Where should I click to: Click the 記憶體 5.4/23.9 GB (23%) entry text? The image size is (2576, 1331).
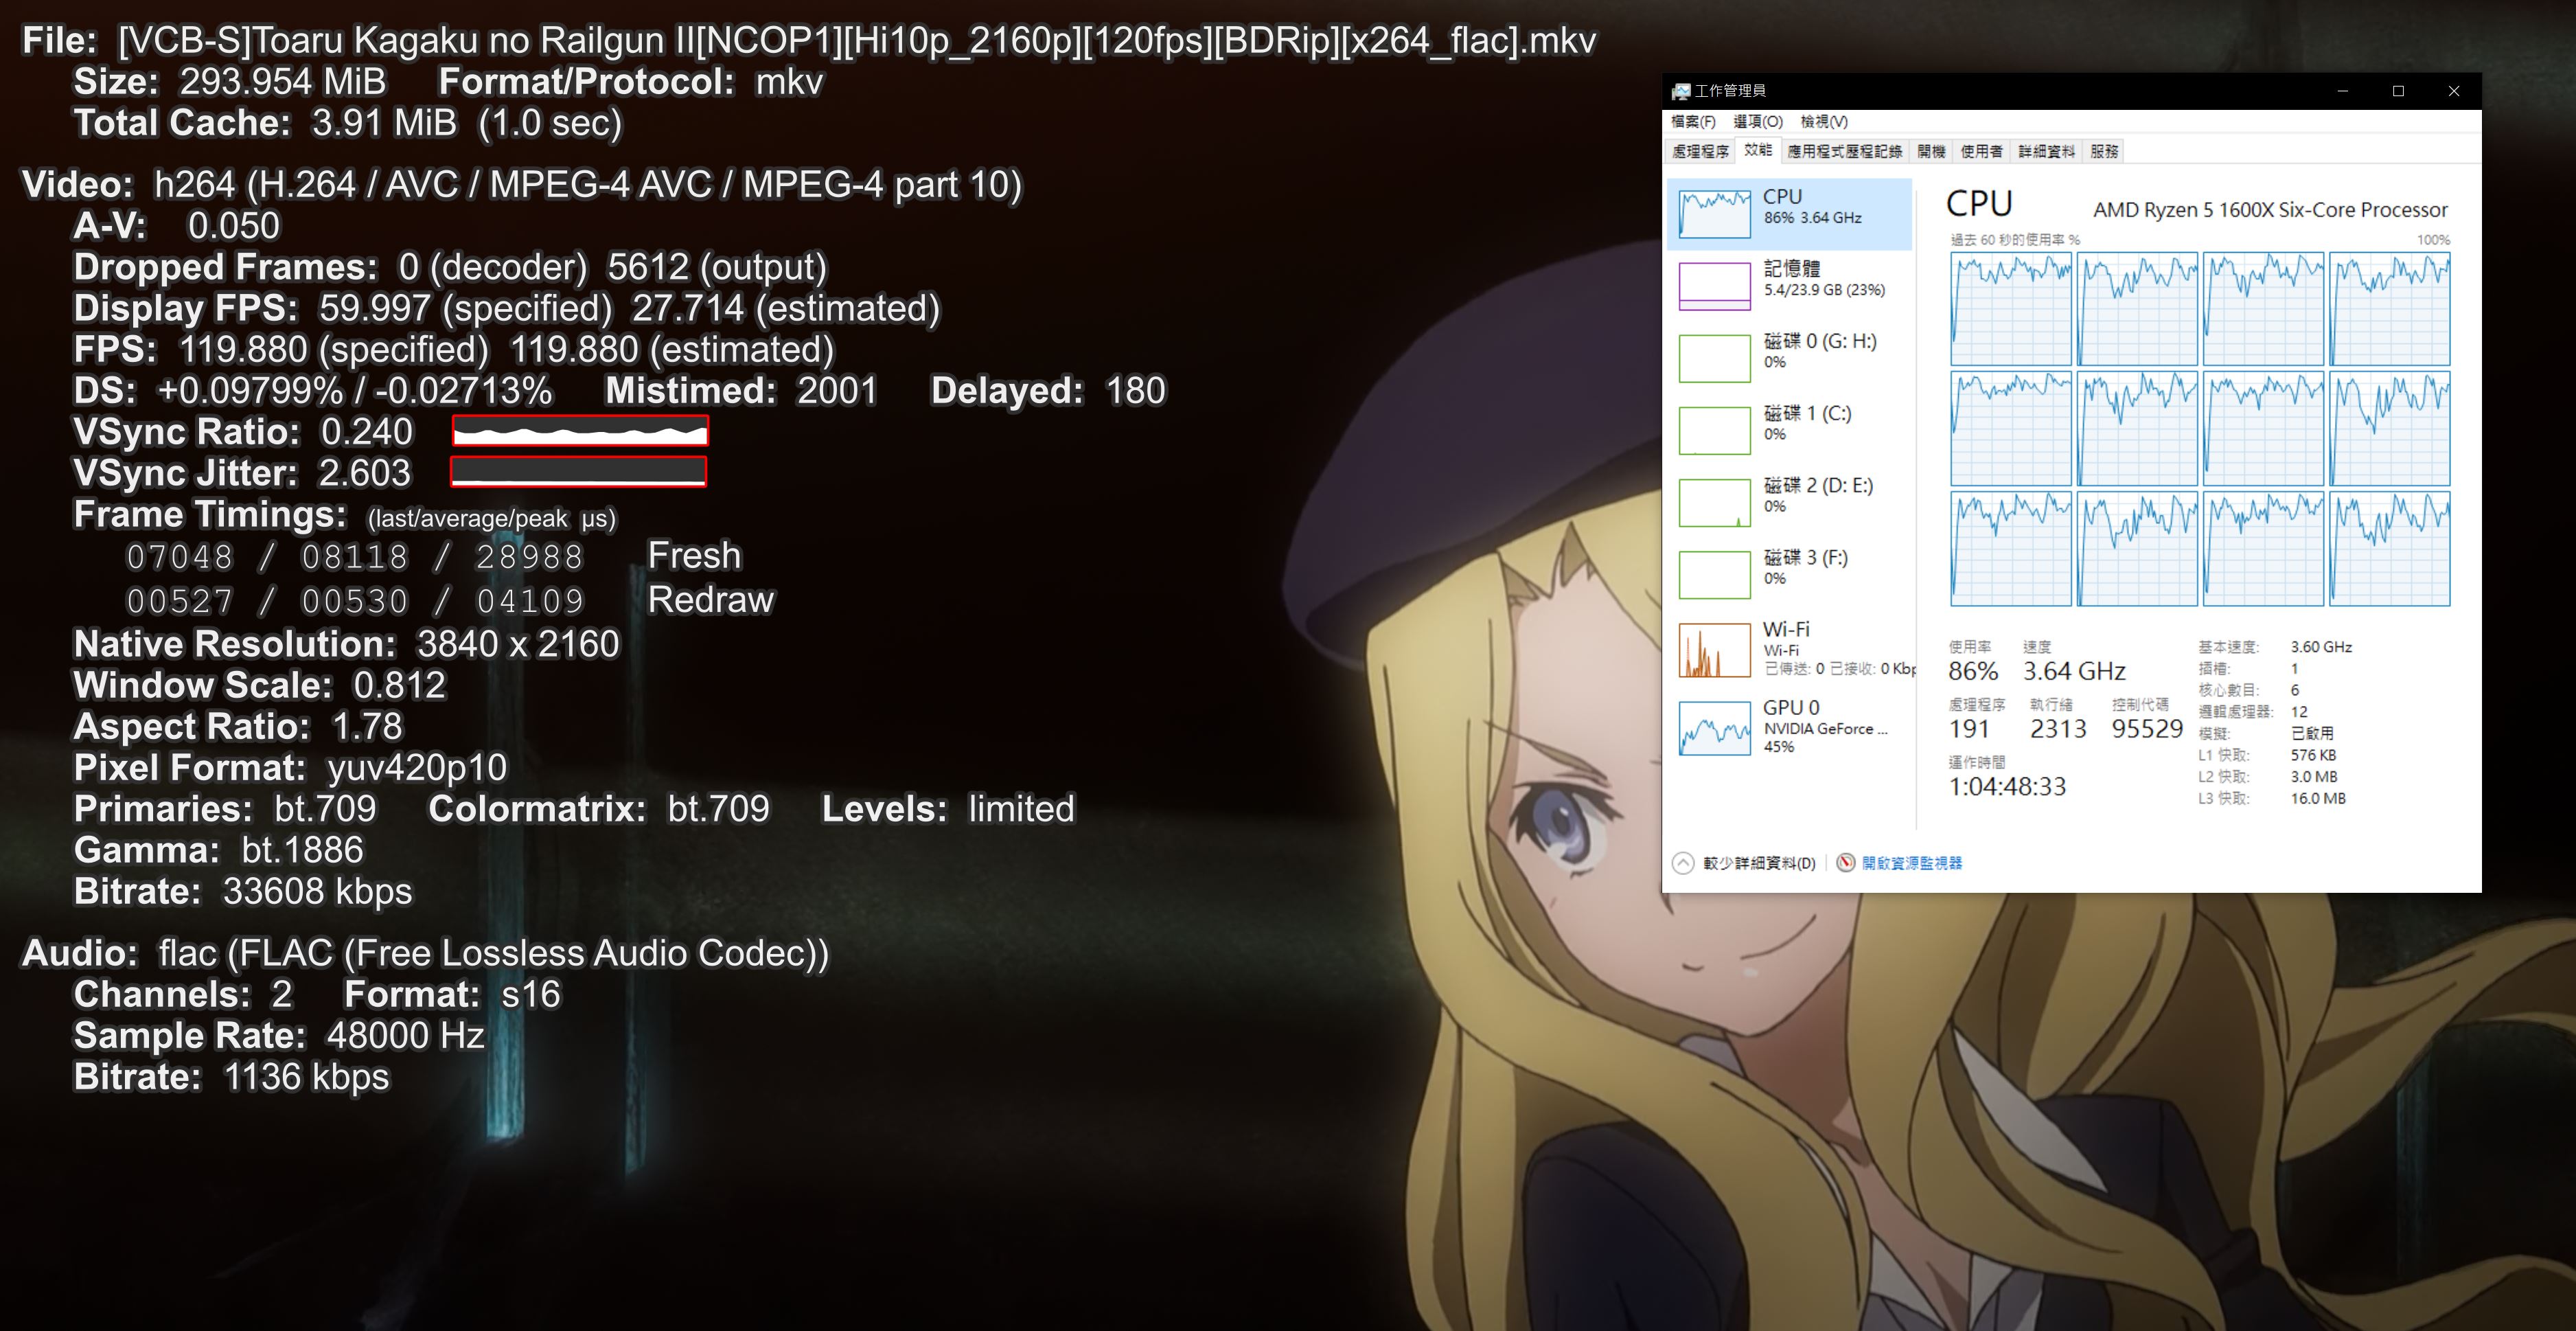click(x=1824, y=278)
